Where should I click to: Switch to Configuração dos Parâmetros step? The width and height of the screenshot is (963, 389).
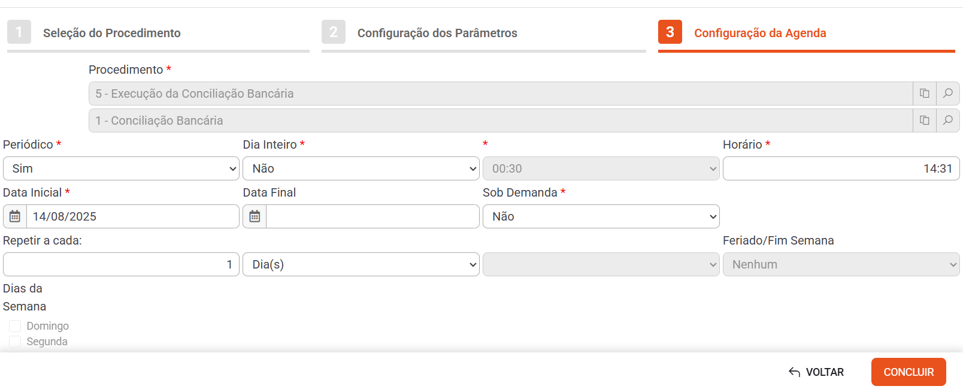click(x=437, y=33)
